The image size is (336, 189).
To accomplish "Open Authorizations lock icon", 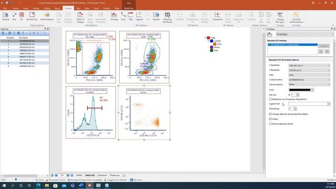I will click(x=47, y=16).
